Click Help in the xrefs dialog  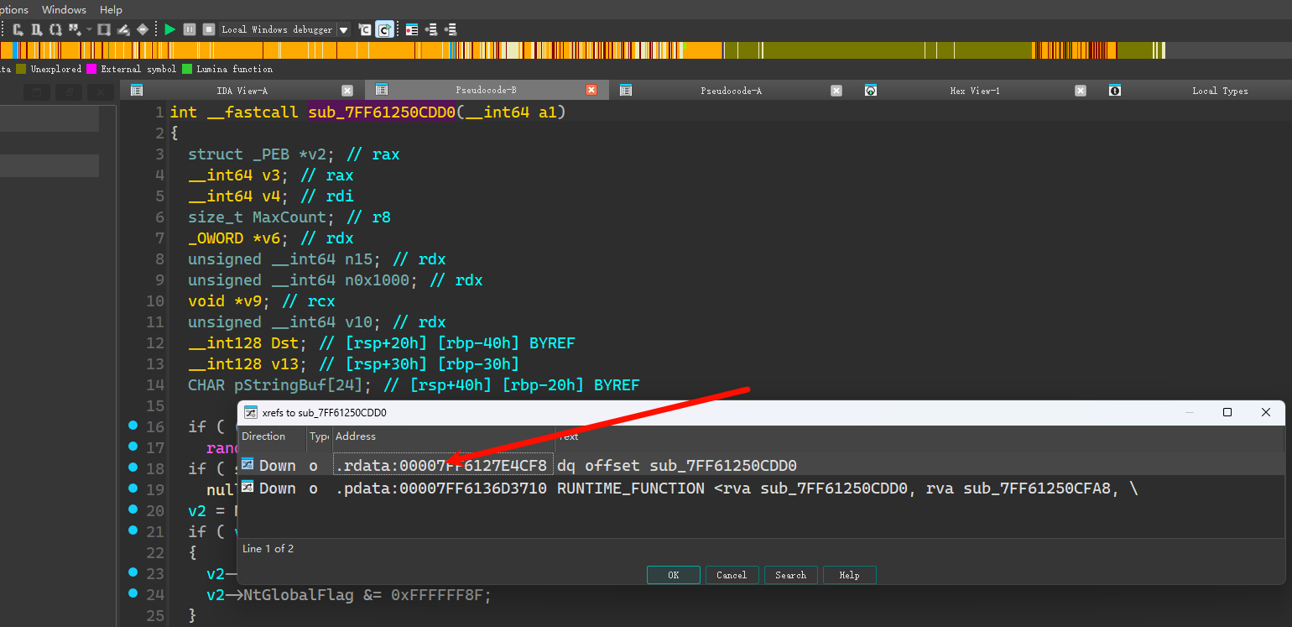pyautogui.click(x=849, y=575)
